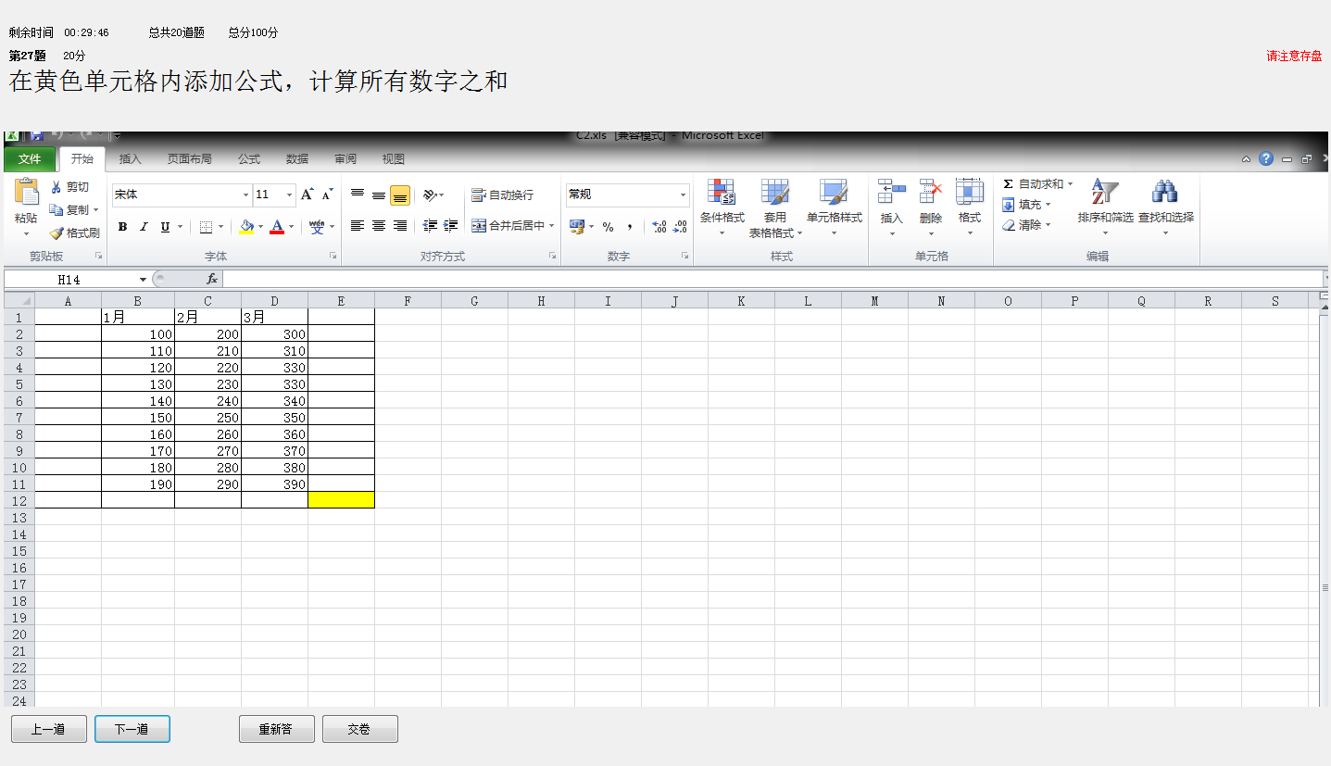Click the fx insert function icon
1331x766 pixels.
click(212, 279)
